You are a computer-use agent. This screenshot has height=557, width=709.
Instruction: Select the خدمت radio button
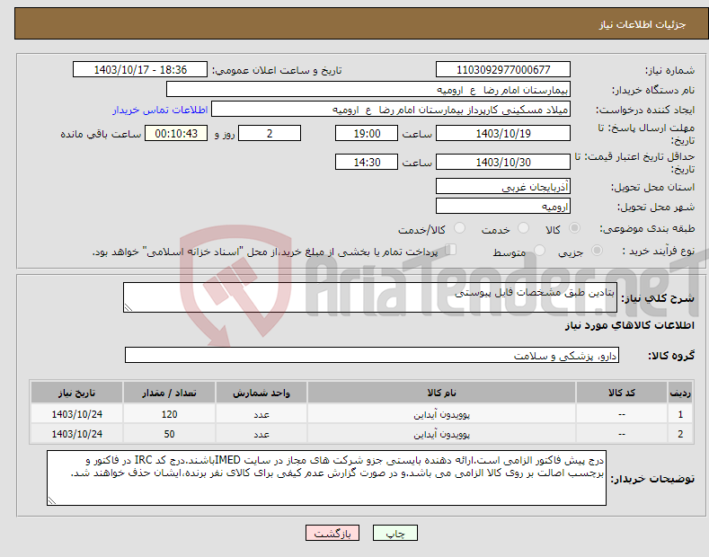[523, 228]
